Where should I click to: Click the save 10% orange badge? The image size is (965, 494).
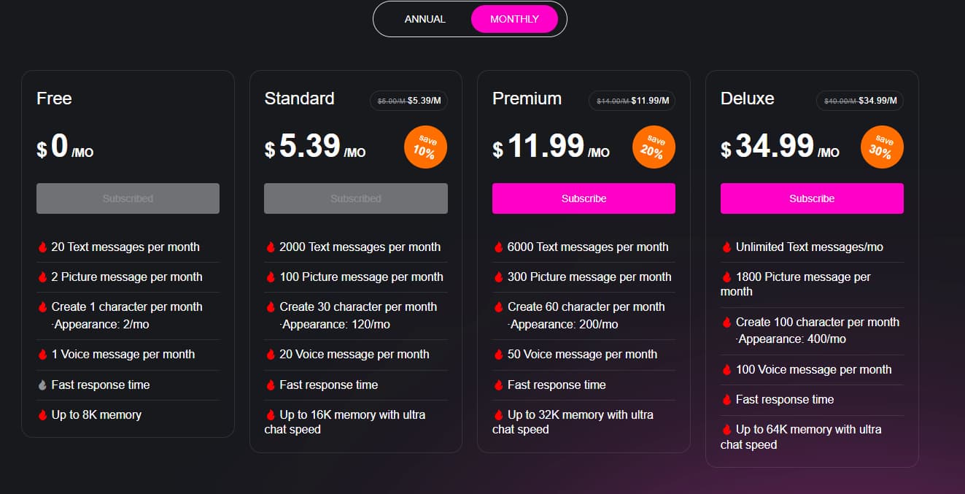[x=425, y=147]
